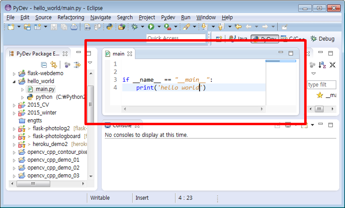Click the outline filter text field
The width and height of the screenshot is (345, 208).
pos(322,85)
